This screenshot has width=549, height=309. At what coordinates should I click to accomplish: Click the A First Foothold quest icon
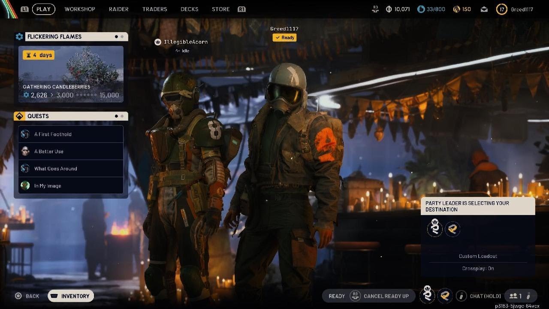[25, 134]
